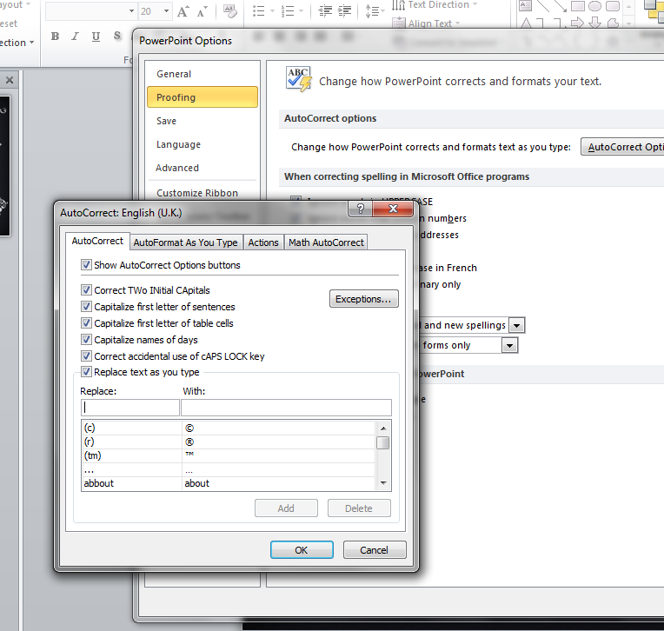Open the Bullets dropdown arrow
The image size is (664, 631).
272,11
